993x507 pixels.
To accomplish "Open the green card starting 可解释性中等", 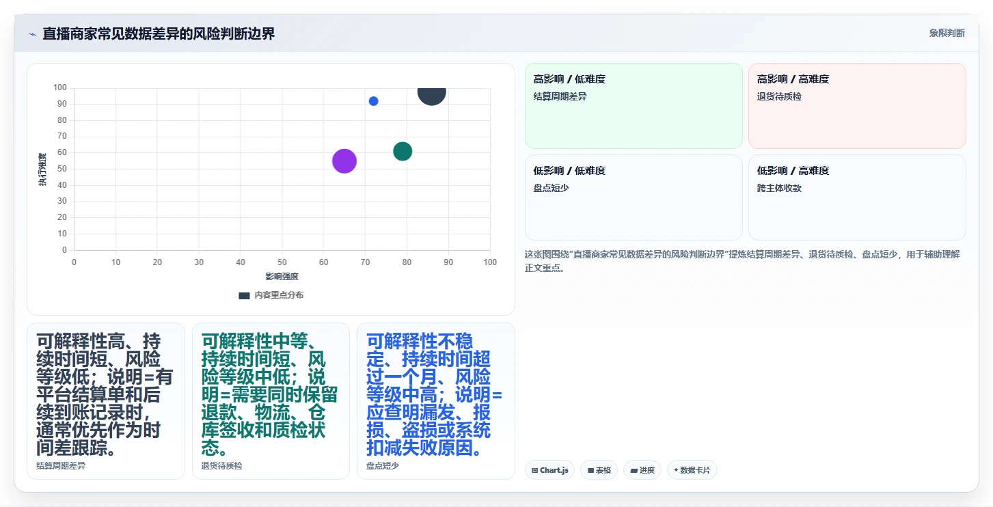I will (x=271, y=401).
